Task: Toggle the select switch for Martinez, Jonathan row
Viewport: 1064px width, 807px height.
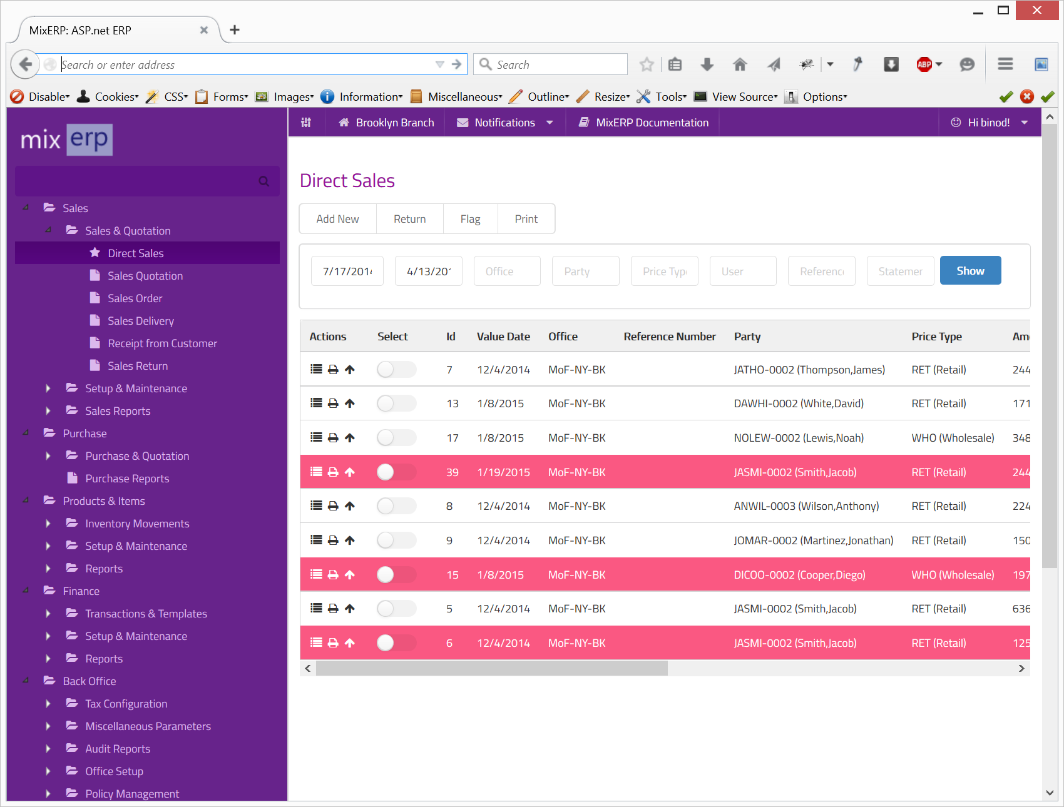Action: [396, 541]
